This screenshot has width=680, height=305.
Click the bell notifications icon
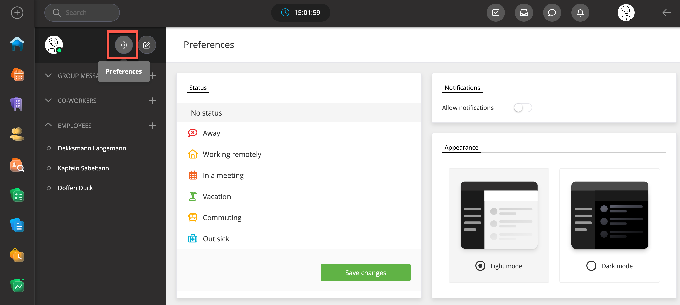580,13
